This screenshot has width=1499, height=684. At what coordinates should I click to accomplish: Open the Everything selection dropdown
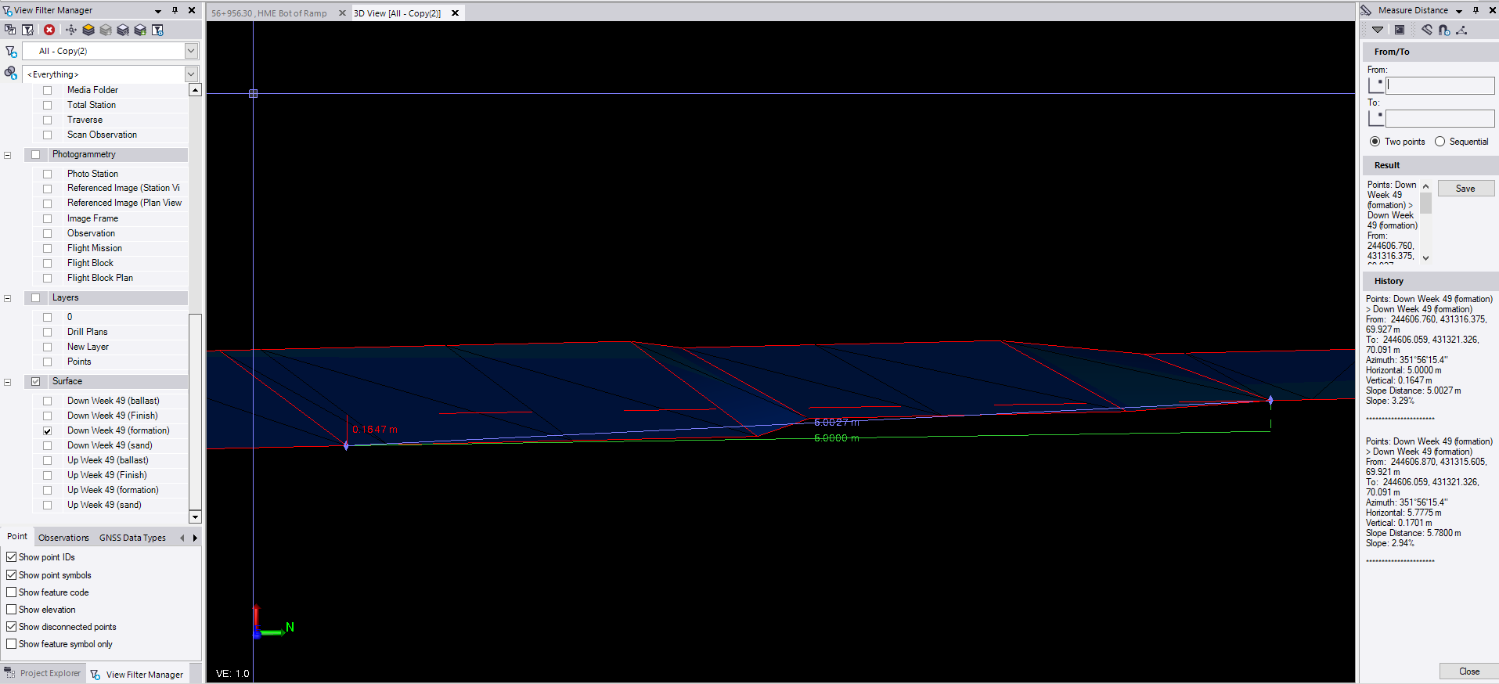[191, 74]
